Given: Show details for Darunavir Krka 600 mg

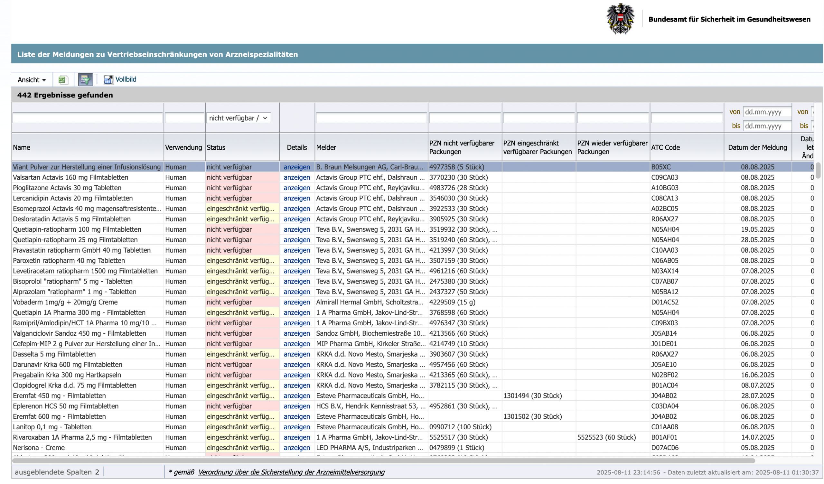Looking at the screenshot, I should (296, 365).
